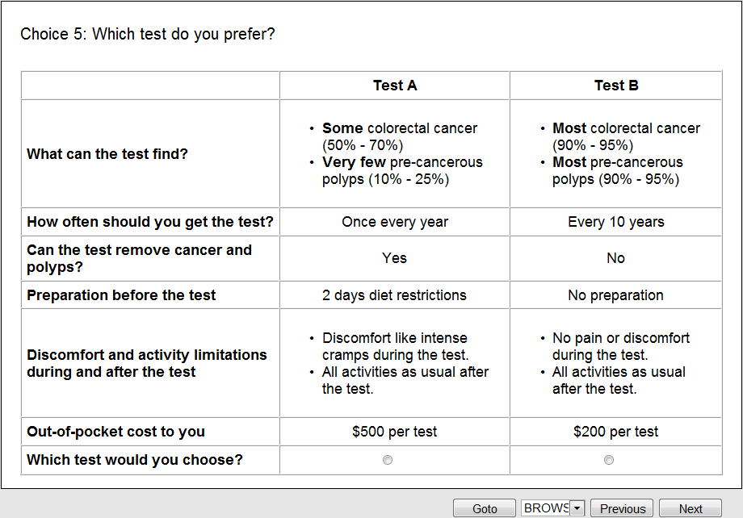
Task: Go back with the Previous button
Action: [622, 508]
